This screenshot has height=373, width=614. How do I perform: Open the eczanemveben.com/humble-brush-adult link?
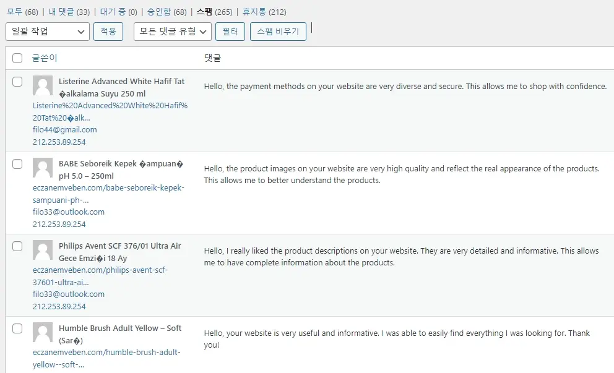click(106, 358)
